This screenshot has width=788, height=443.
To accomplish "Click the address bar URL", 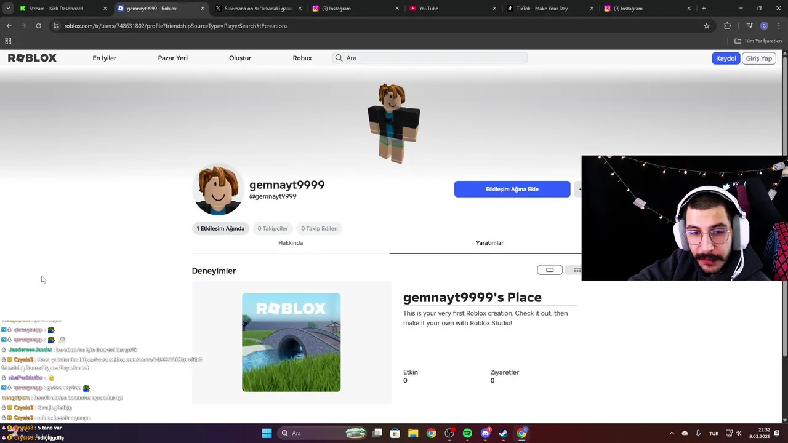I will (x=176, y=26).
